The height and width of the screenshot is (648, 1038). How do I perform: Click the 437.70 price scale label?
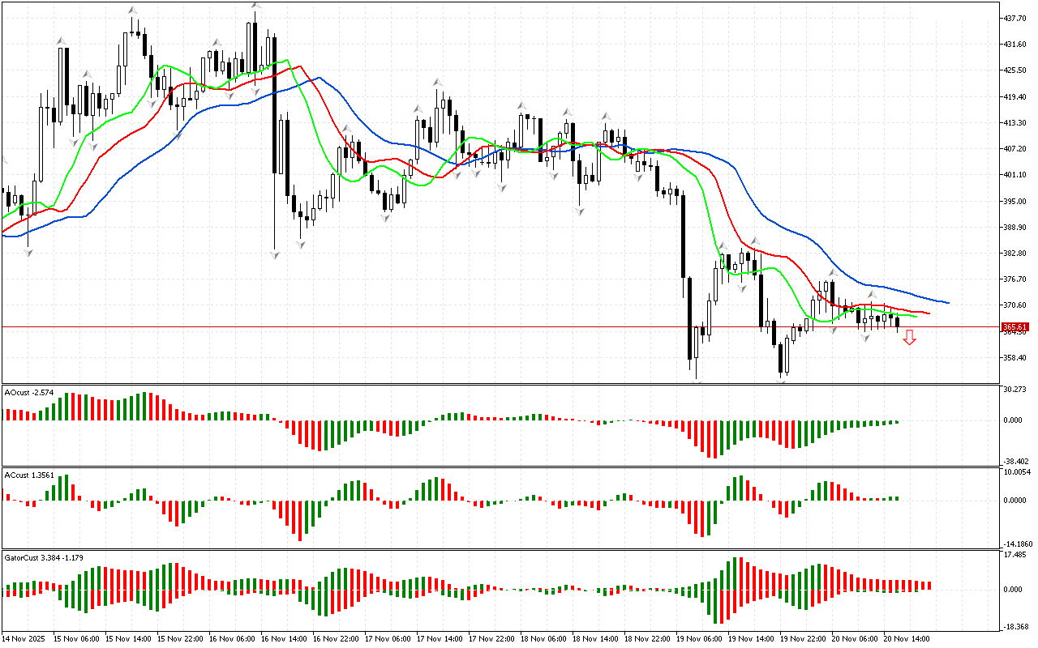[1015, 18]
